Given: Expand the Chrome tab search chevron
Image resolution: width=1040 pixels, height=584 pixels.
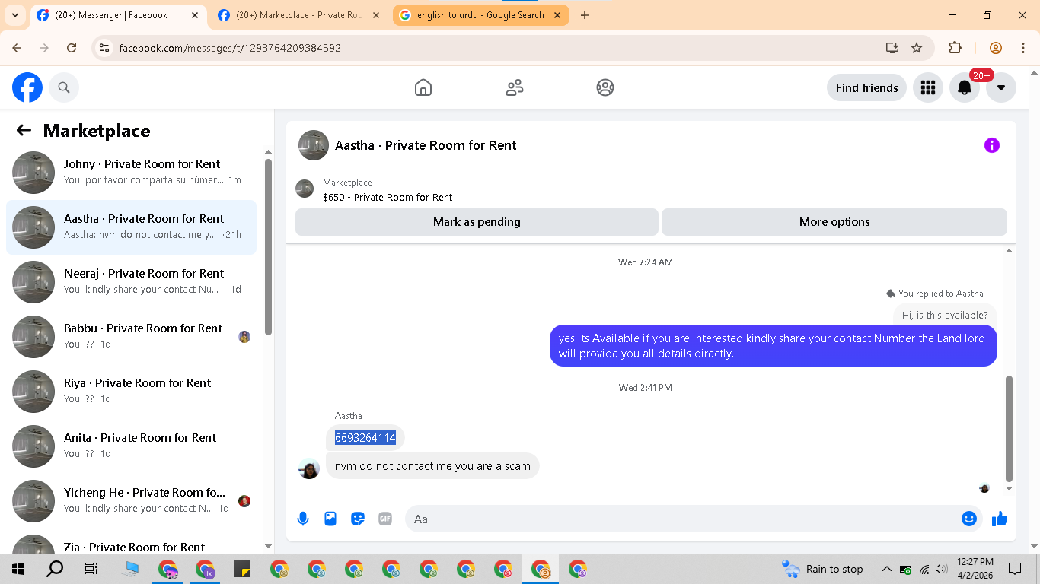Looking at the screenshot, I should click(15, 15).
